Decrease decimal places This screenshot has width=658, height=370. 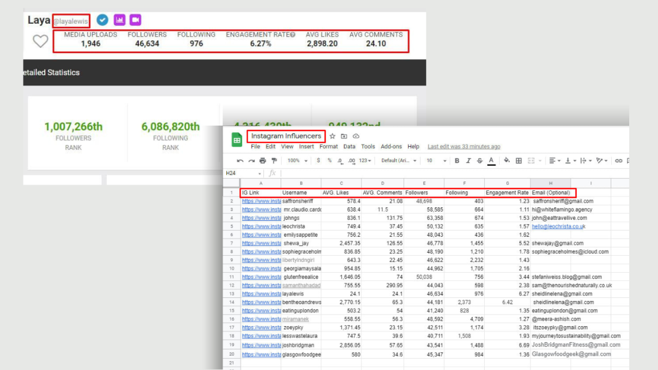pos(340,161)
